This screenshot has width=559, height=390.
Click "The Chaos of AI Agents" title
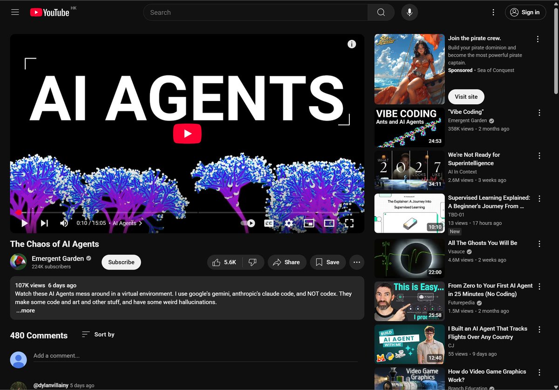(55, 244)
